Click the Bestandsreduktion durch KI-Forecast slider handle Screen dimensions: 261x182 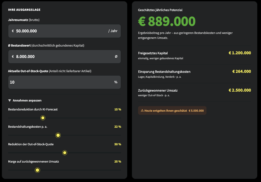43,118
